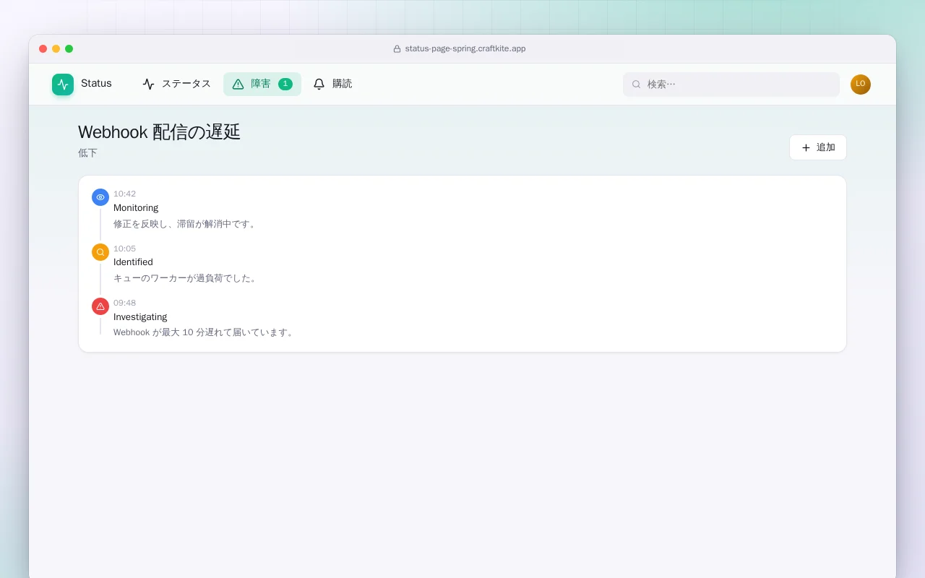Click the text 修正を反映し、滞留が解消中です。
The width and height of the screenshot is (925, 578).
(186, 224)
